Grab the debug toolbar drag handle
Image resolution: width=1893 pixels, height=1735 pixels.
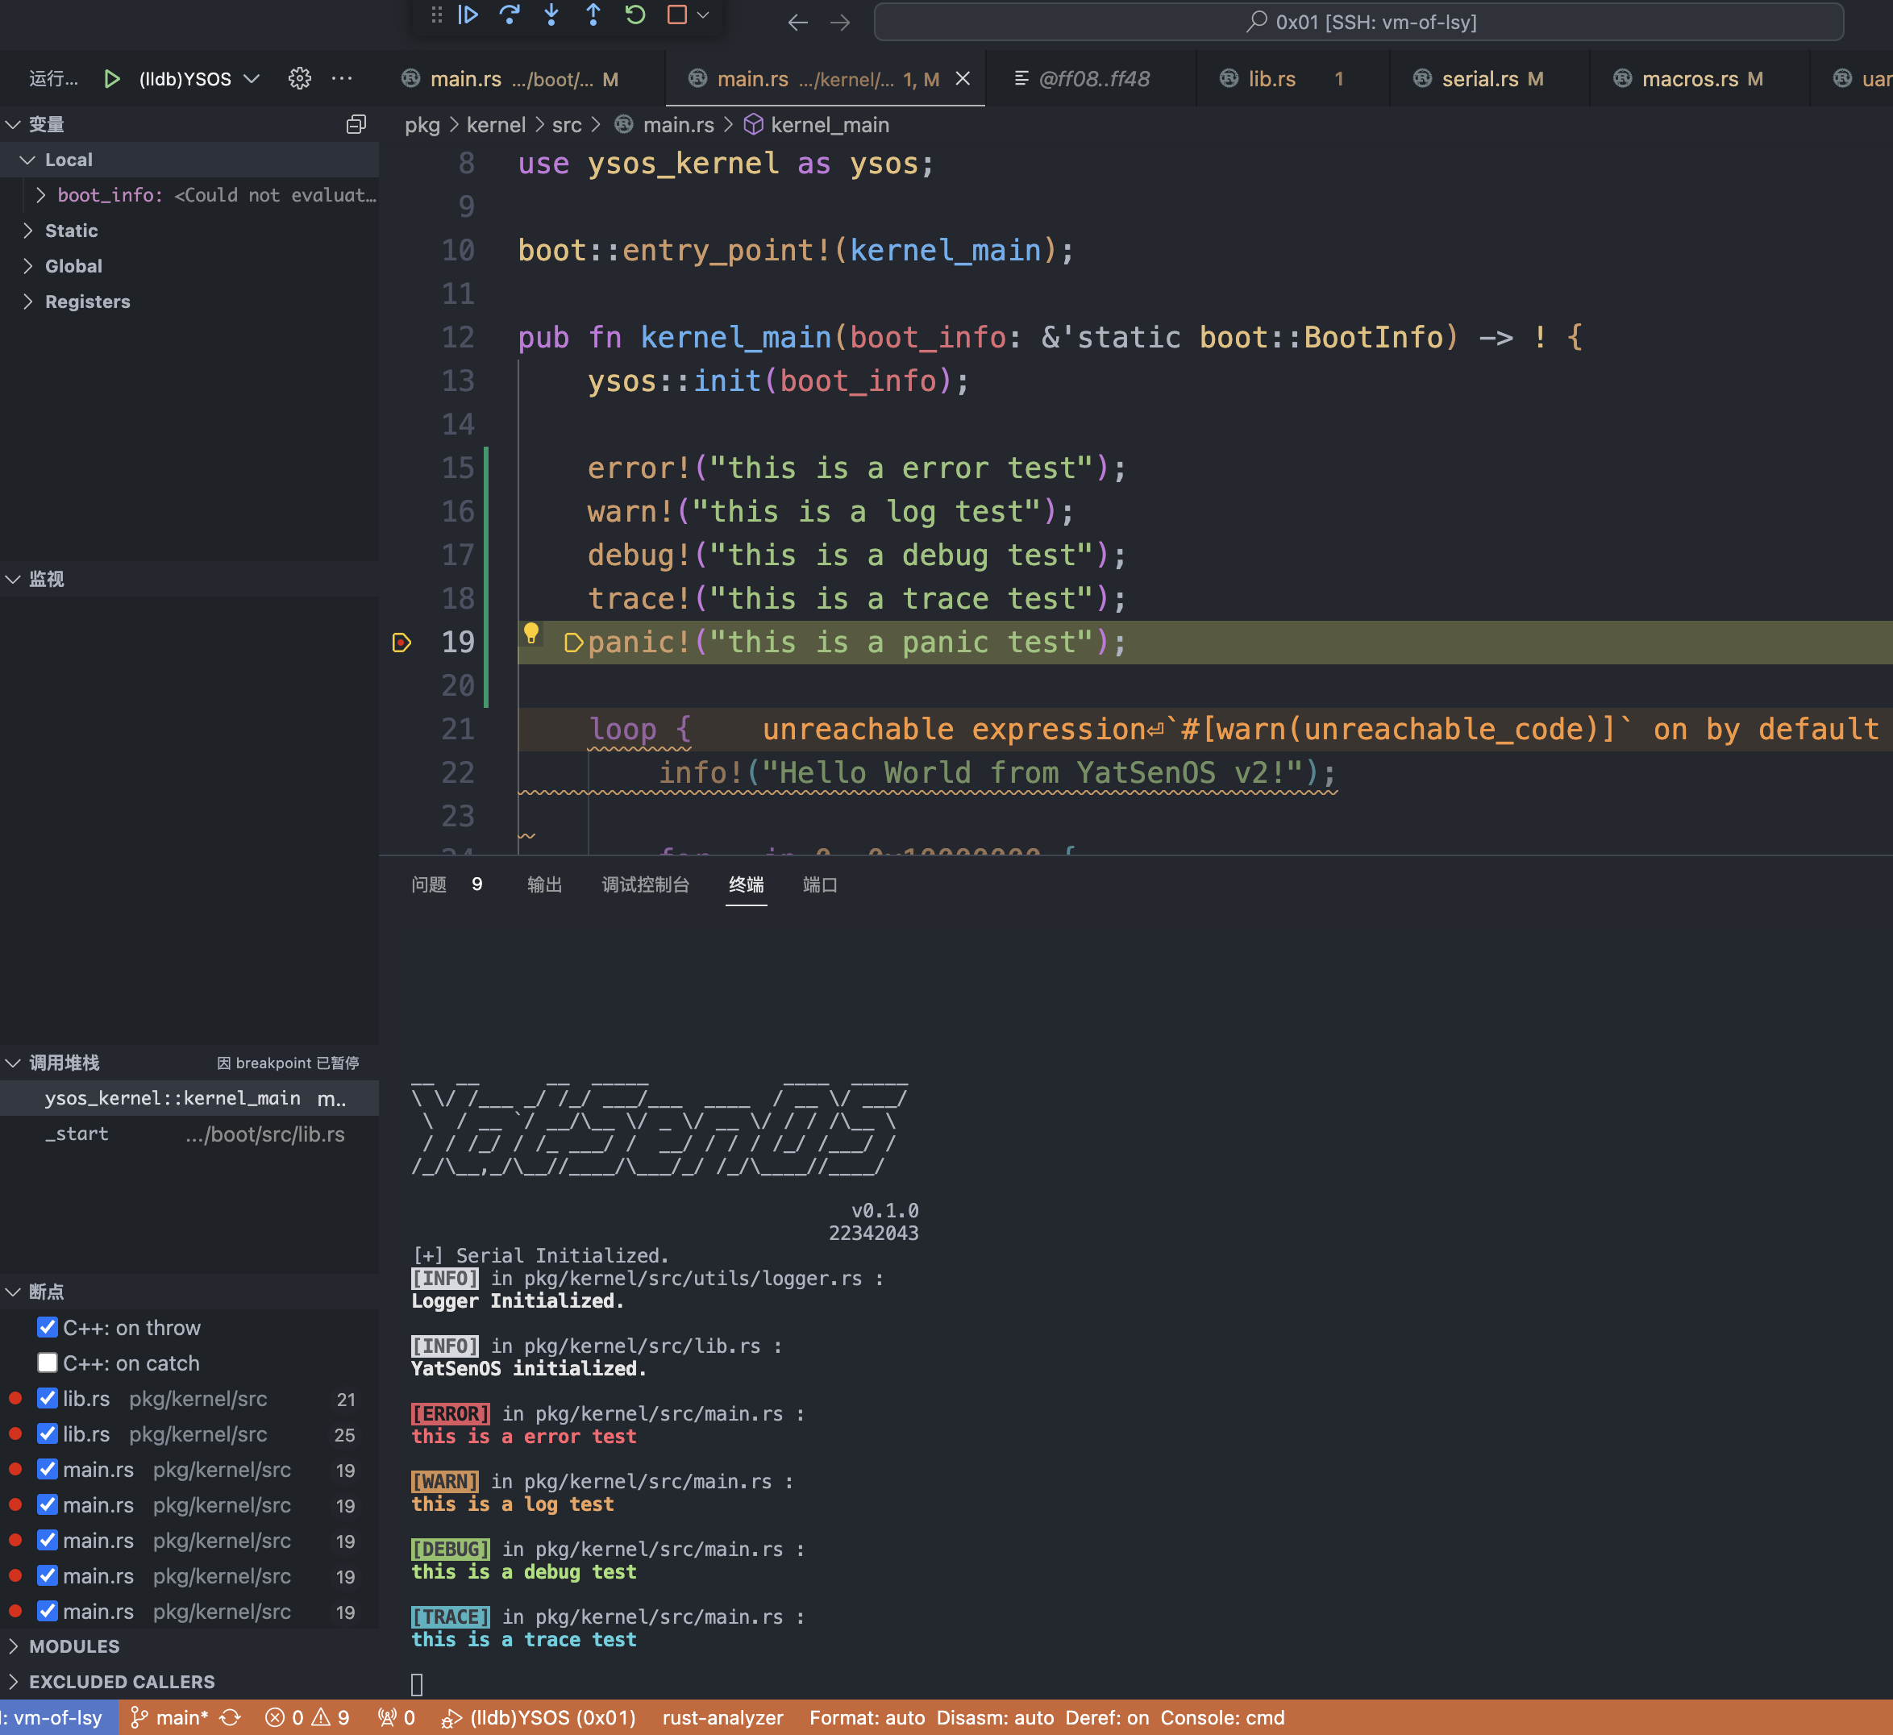(x=437, y=15)
